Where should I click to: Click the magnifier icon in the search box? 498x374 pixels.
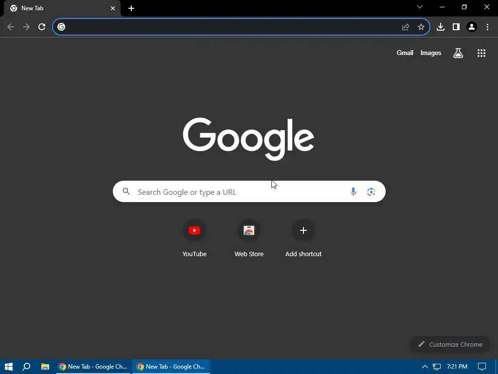126,191
